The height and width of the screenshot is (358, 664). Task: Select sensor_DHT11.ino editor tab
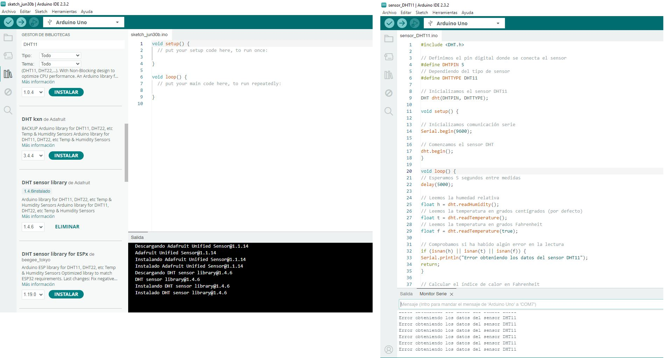(419, 36)
